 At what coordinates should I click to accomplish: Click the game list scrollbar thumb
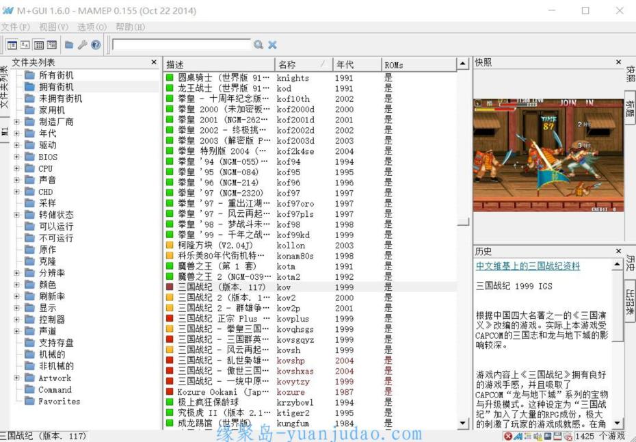pos(463,221)
